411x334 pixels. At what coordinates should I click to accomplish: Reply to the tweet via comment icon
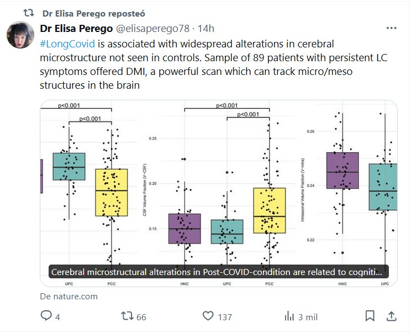(x=46, y=316)
